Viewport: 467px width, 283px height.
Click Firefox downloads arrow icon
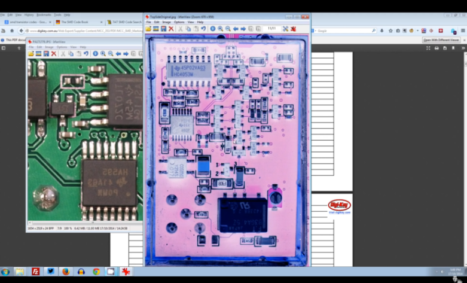[x=382, y=31]
